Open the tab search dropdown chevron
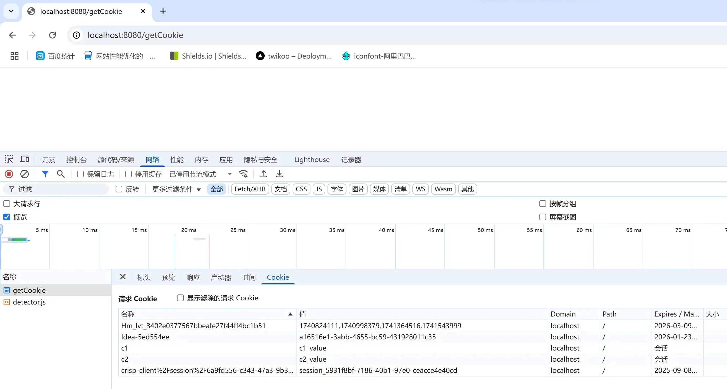Image resolution: width=727 pixels, height=389 pixels. click(11, 11)
